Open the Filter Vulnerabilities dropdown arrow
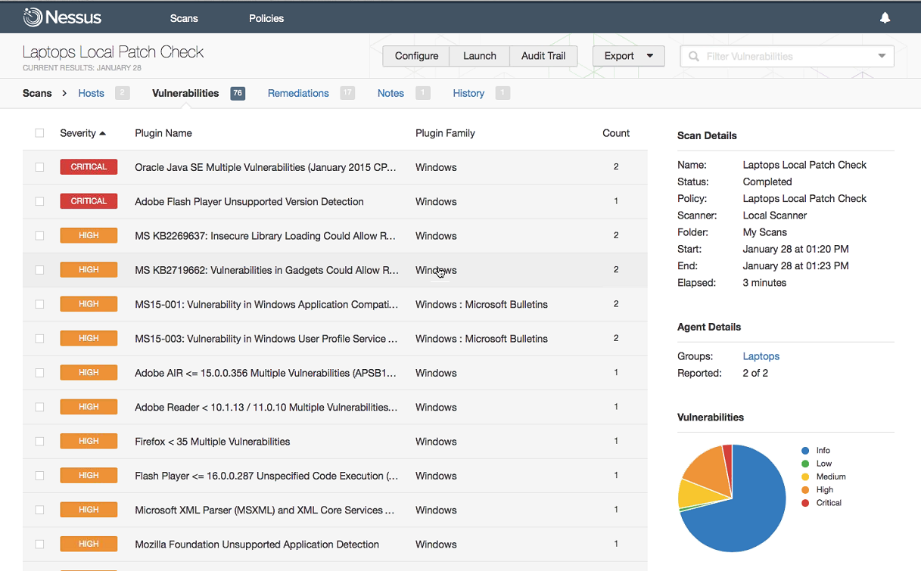The width and height of the screenshot is (921, 571). click(x=882, y=56)
